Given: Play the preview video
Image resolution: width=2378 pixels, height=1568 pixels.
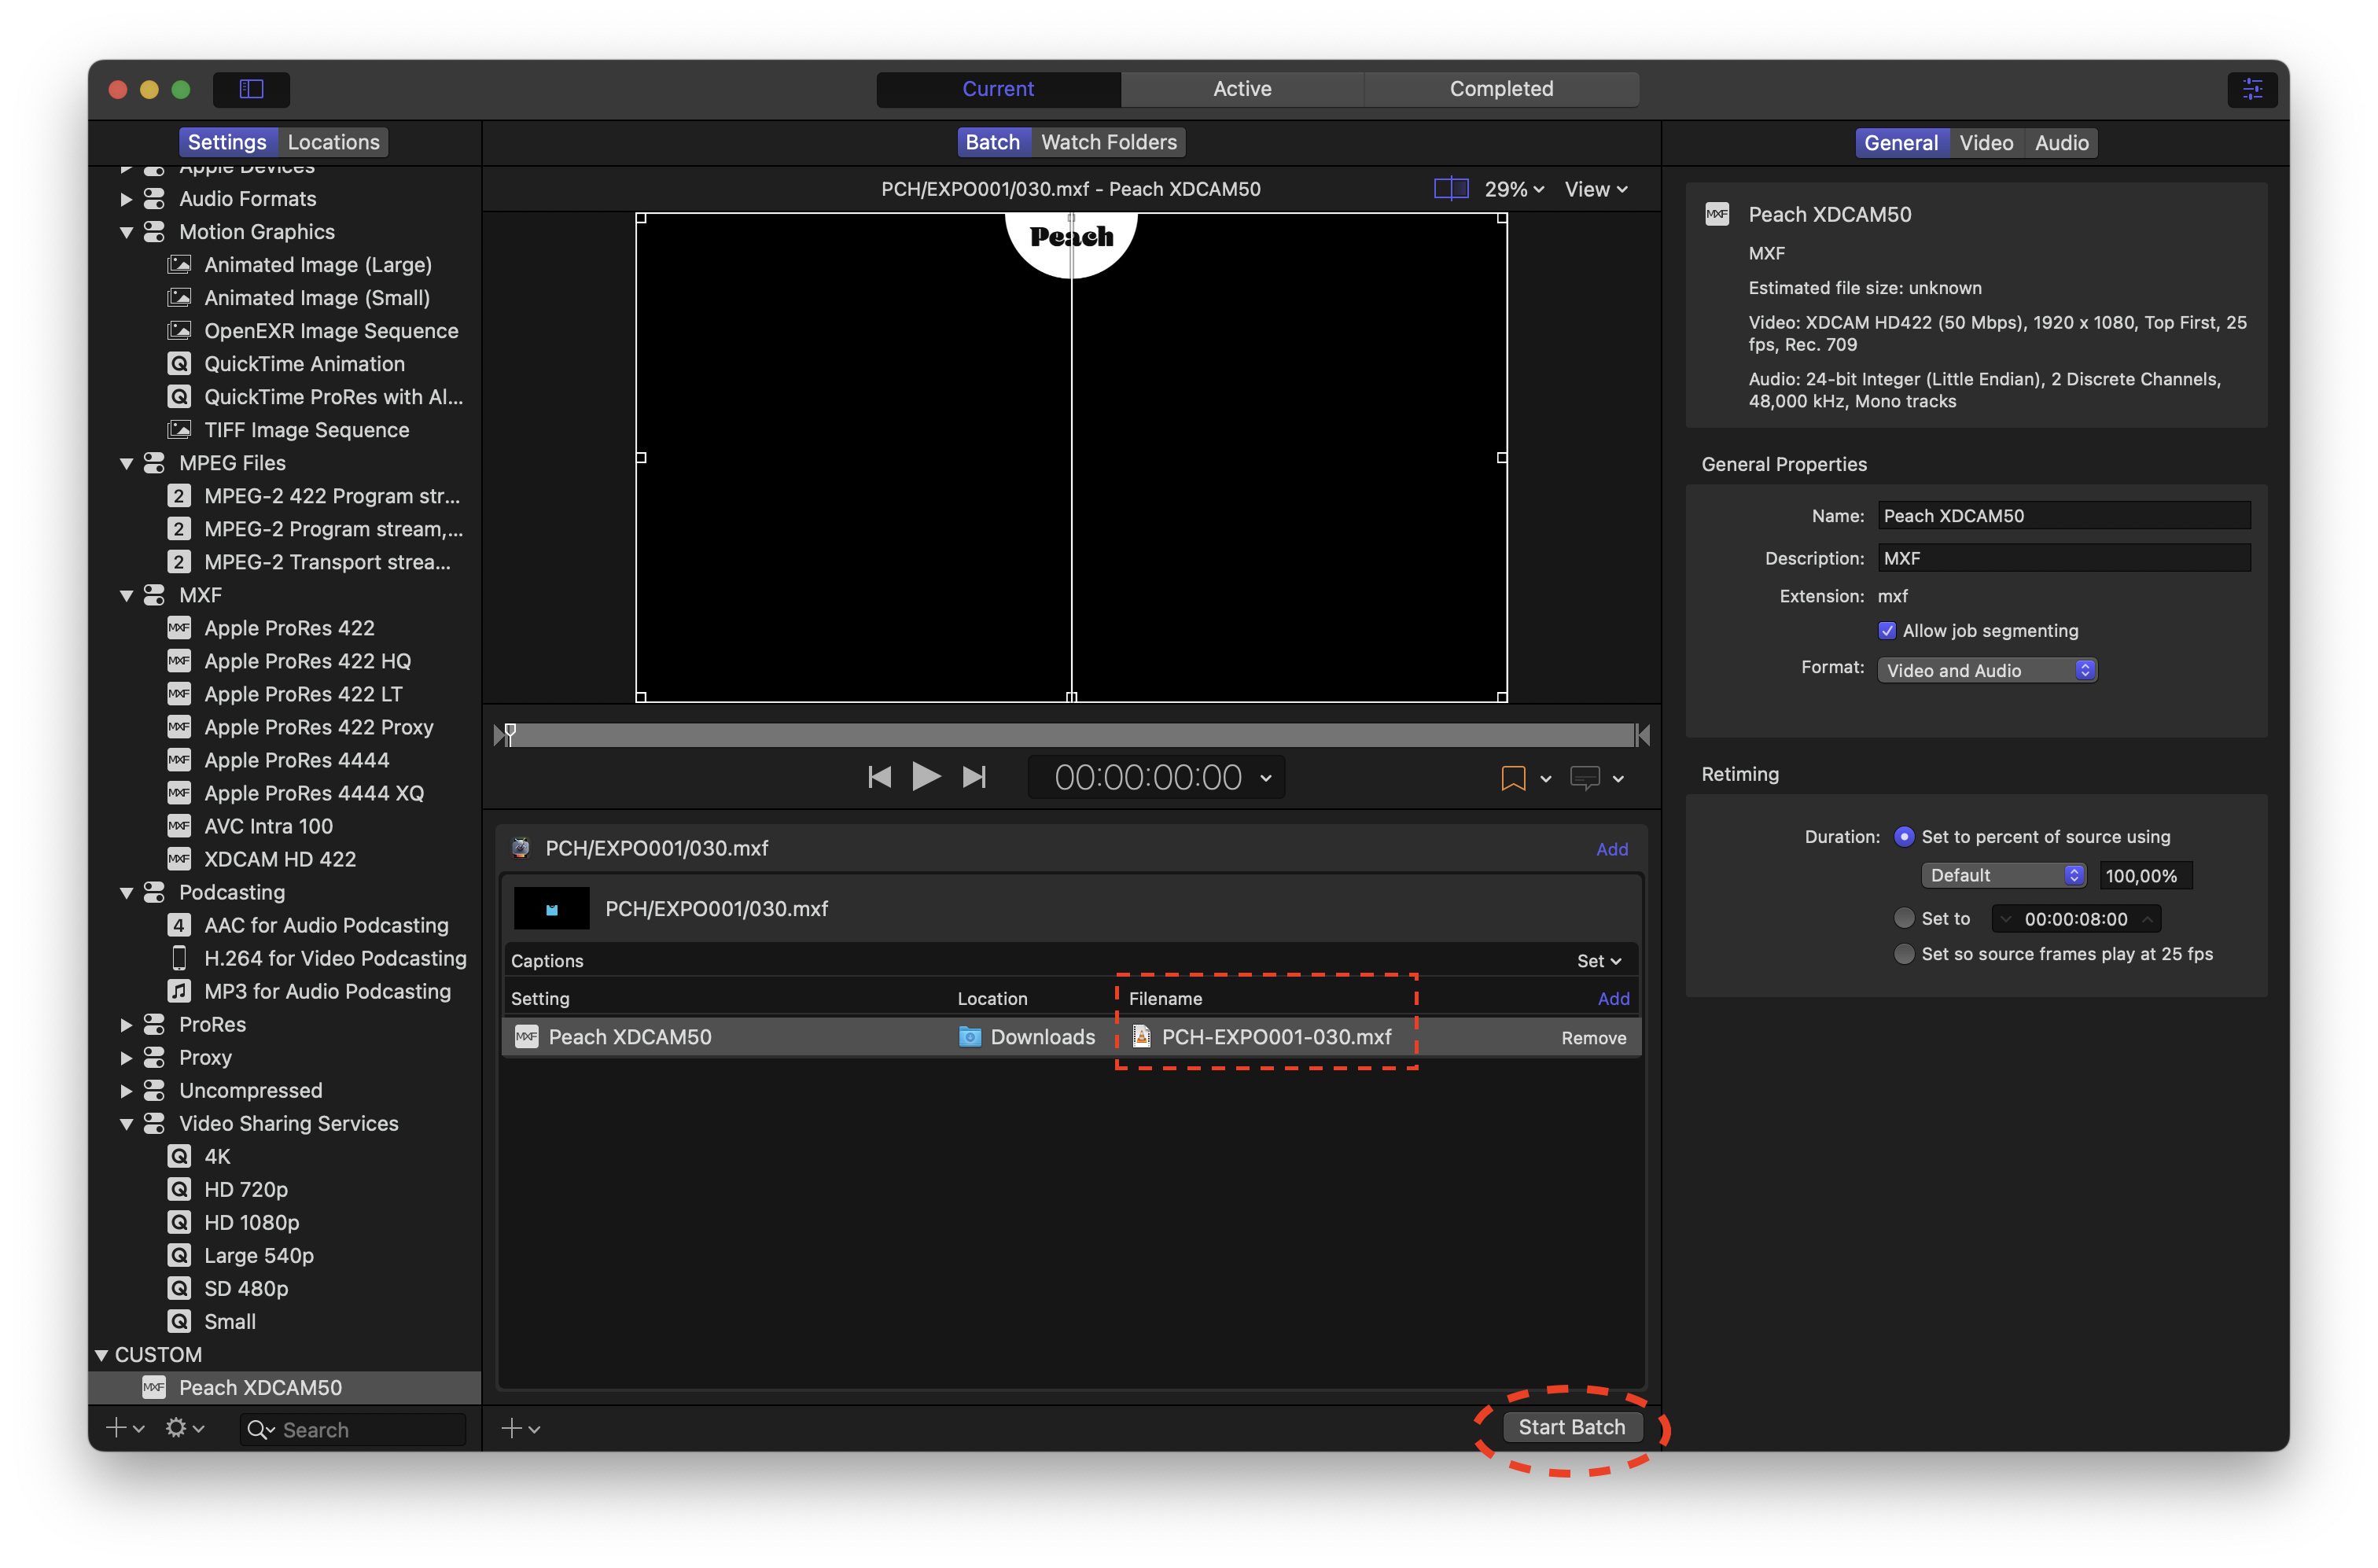Looking at the screenshot, I should coord(926,776).
